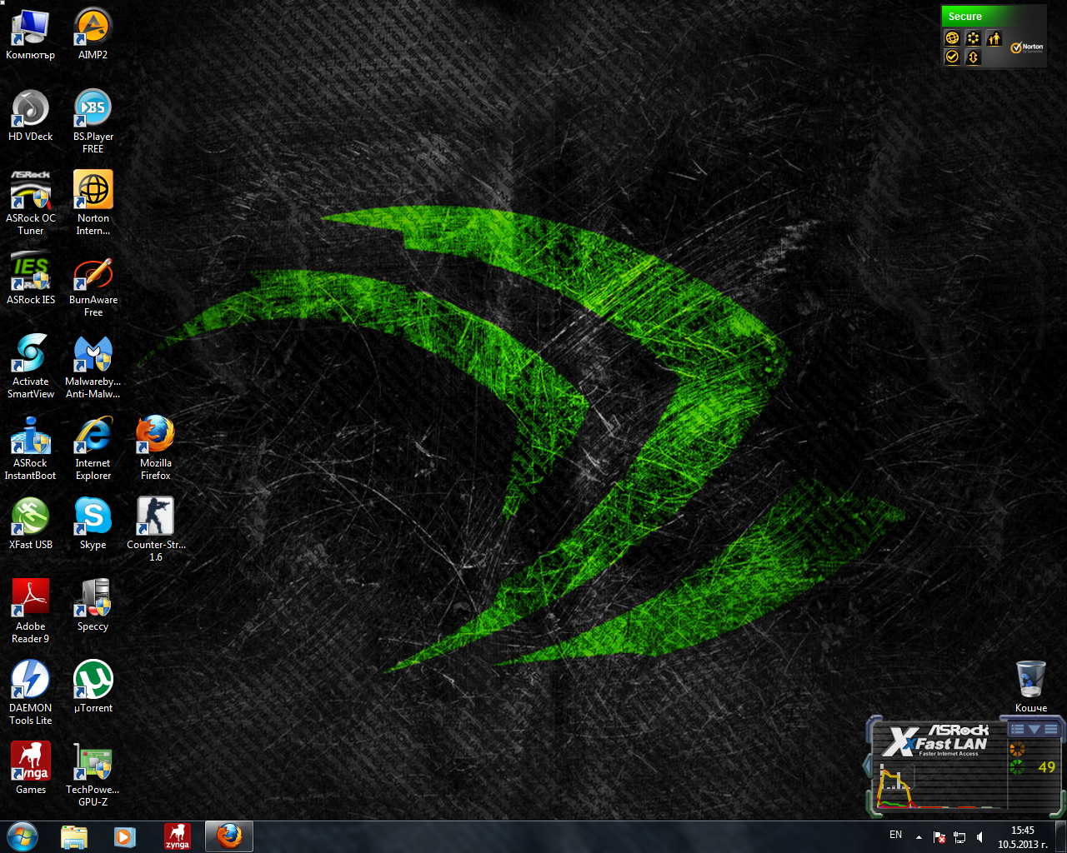Select the Norton Internet Security desktop shortcut
Viewport: 1067px width, 853px height.
tap(93, 203)
